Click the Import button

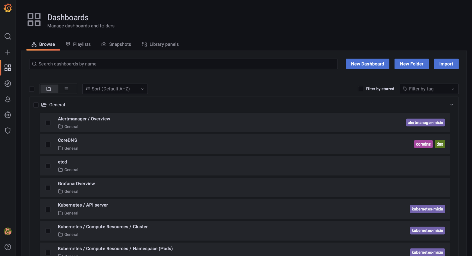pyautogui.click(x=446, y=64)
